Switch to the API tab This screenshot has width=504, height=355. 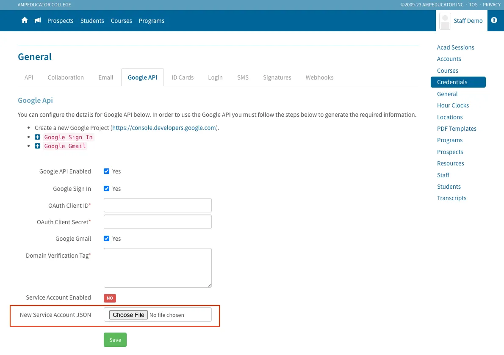point(29,77)
